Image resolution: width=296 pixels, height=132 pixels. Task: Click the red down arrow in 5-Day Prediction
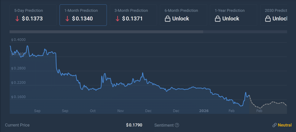(17, 19)
